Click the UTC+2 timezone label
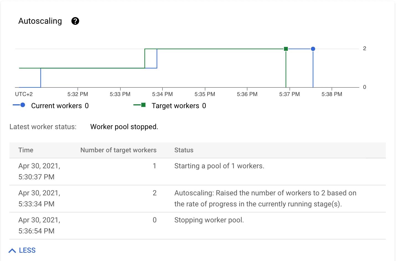The image size is (398, 261). tap(24, 94)
